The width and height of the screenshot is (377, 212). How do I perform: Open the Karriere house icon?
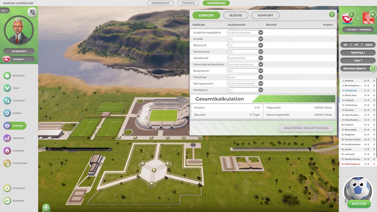[x=7, y=151]
